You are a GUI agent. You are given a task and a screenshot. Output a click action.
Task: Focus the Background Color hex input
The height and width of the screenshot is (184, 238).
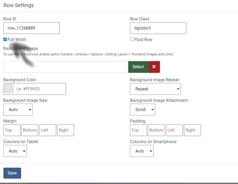(x=40, y=89)
